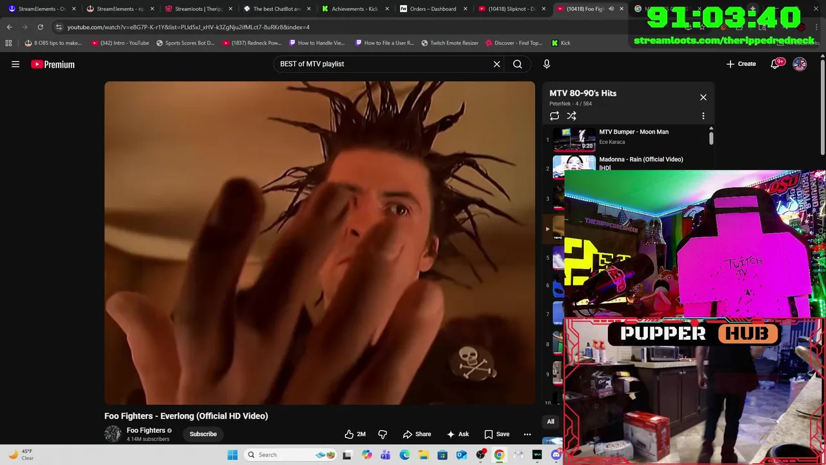Close the MTV 80-90's Hits playlist panel

tap(703, 98)
